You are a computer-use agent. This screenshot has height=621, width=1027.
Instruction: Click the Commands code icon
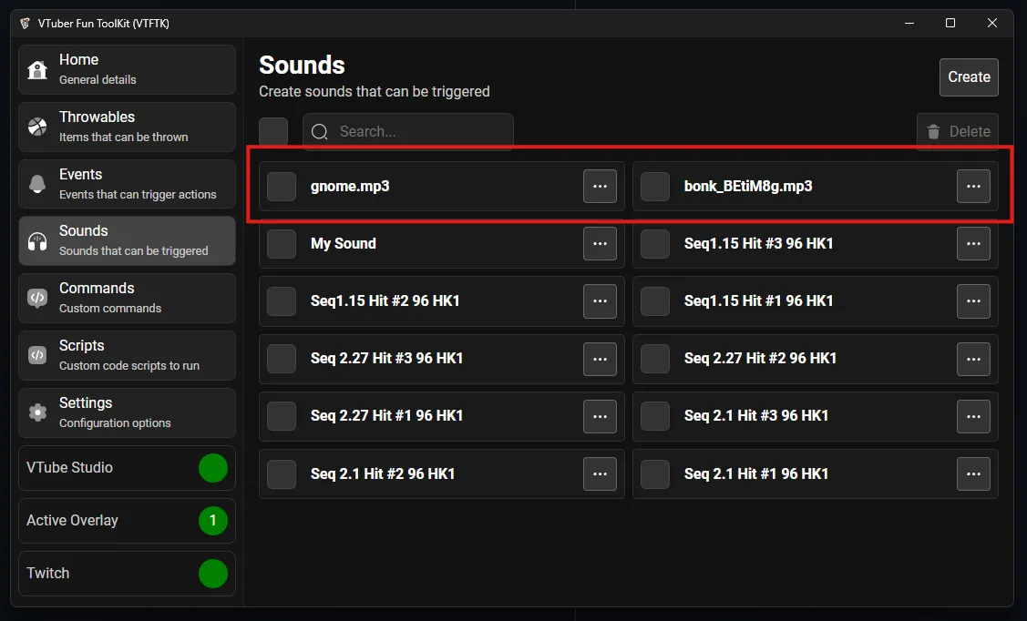point(37,298)
